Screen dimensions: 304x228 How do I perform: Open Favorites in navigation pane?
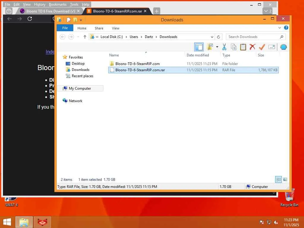[x=76, y=57]
